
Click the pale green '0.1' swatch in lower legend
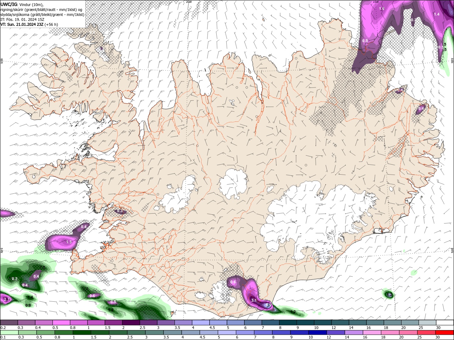[x=9, y=333]
